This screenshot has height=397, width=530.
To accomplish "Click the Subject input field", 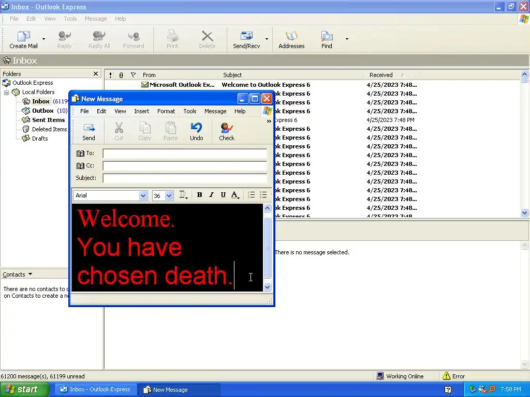I will pos(185,178).
